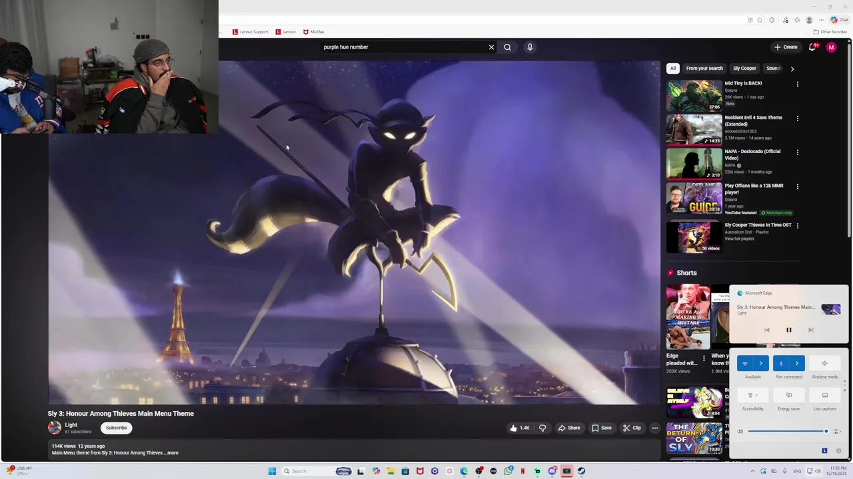Click the Sly 3 video player
Screen dimensions: 853x479
click(x=354, y=233)
